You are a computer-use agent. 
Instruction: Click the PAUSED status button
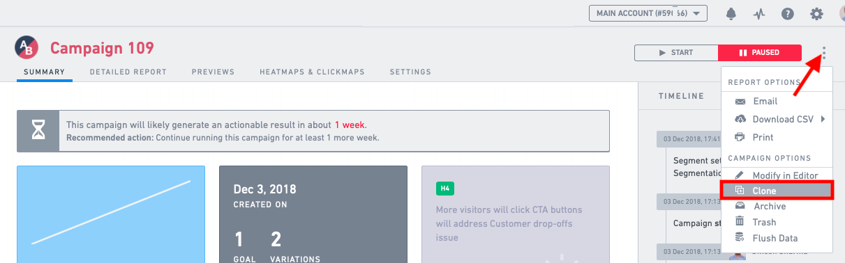(760, 52)
